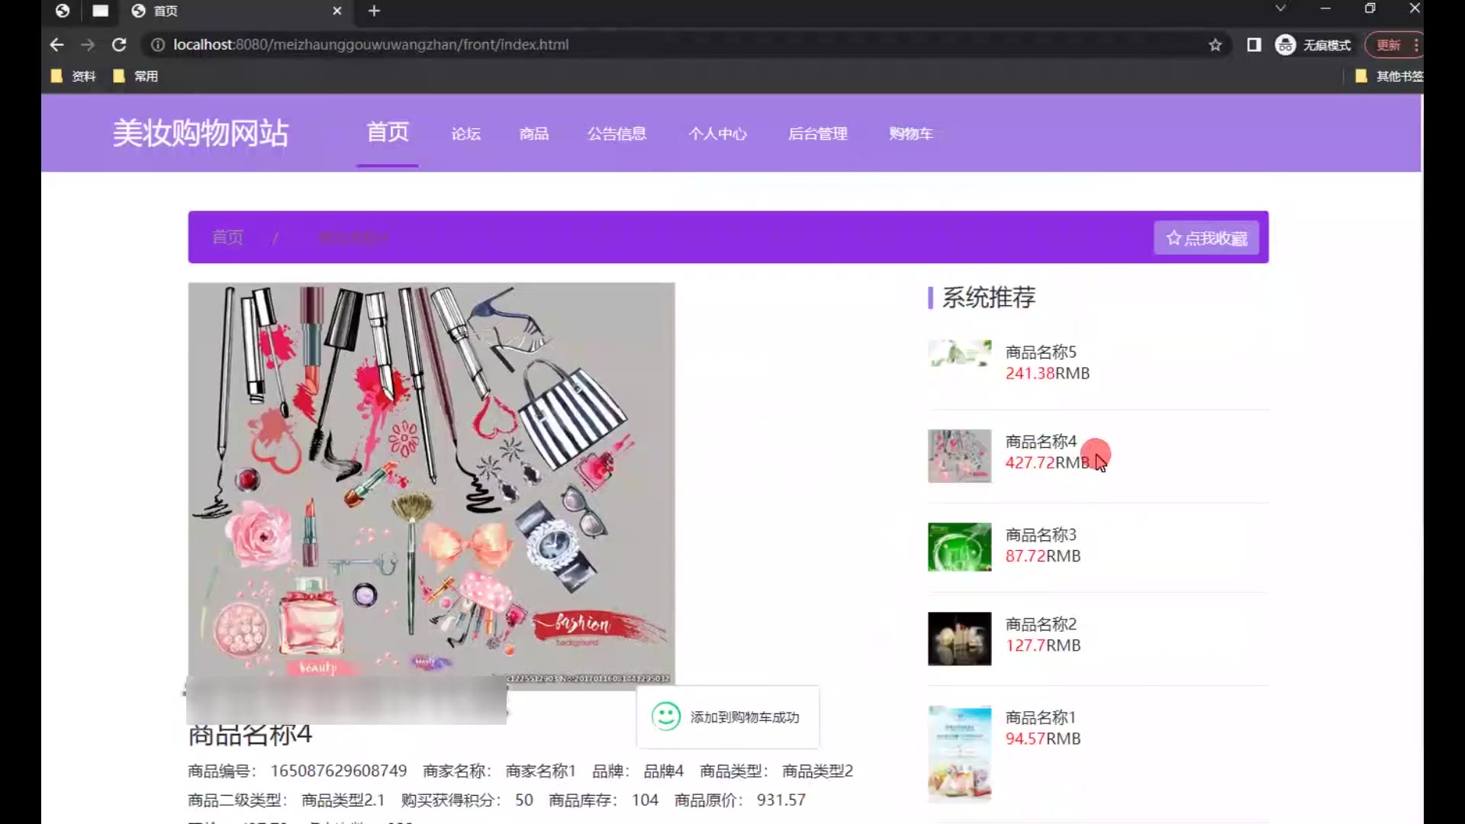Open recommended product 商品名称5
The image size is (1465, 824).
click(1041, 352)
